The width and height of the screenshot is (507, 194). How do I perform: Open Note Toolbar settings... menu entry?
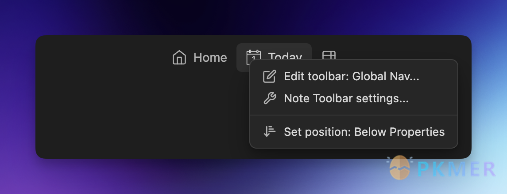tap(346, 98)
